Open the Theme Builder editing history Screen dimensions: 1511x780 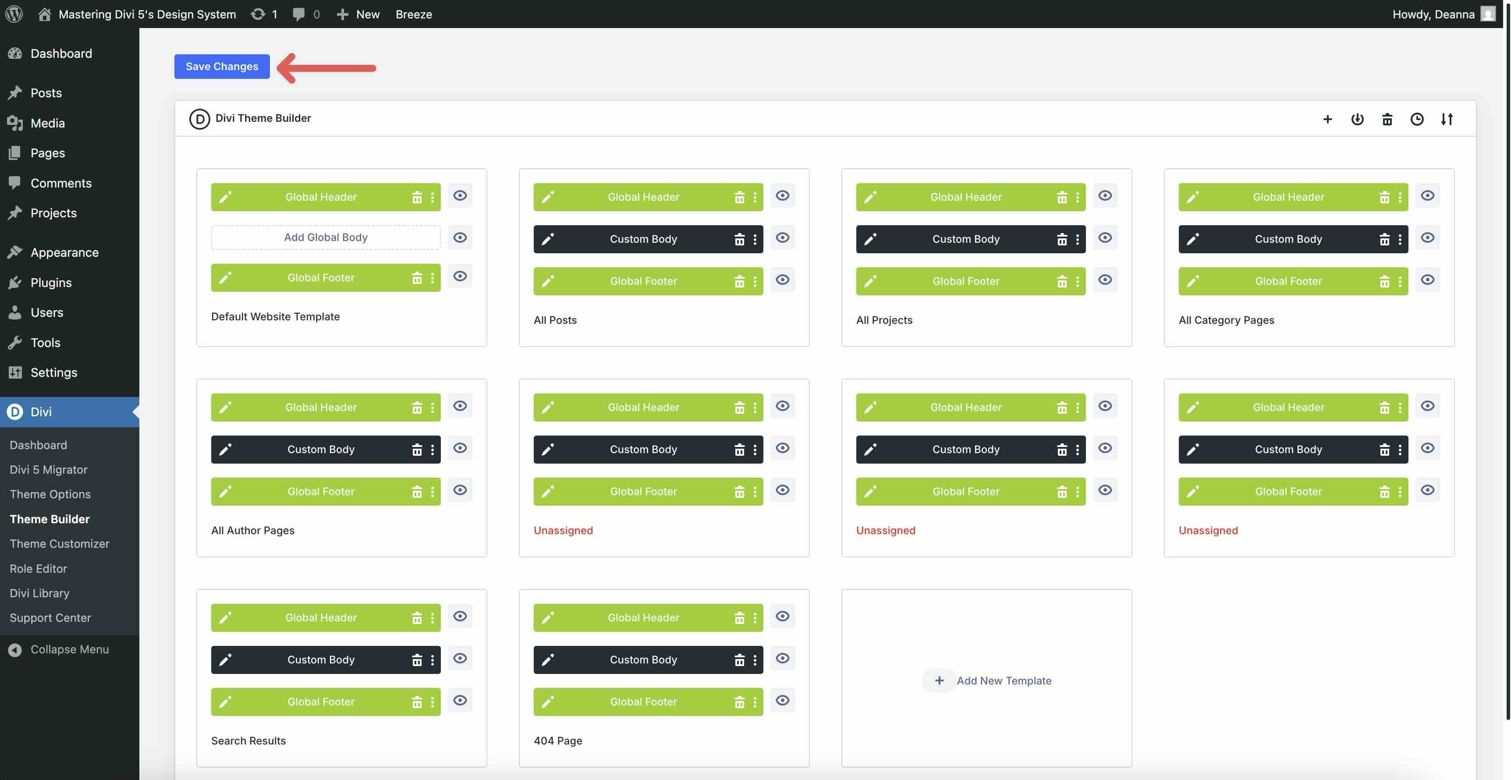1418,118
